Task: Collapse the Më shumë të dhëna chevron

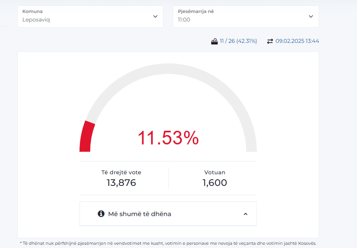Action: pyautogui.click(x=246, y=214)
